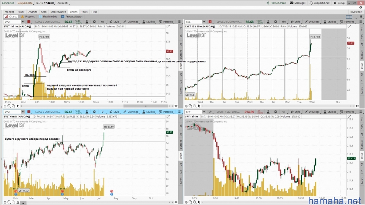Open Product Depth sub-tab

[x=72, y=16]
